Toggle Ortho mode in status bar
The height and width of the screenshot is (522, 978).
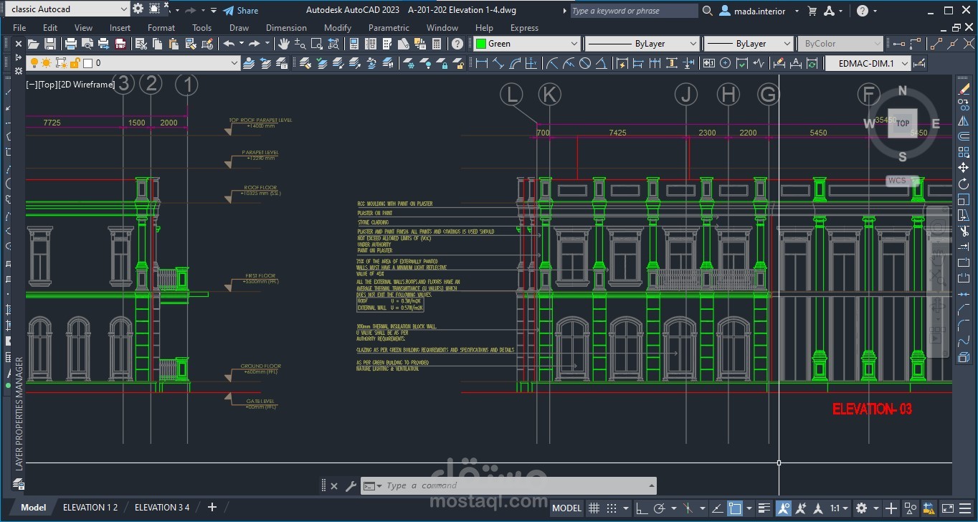coord(642,508)
